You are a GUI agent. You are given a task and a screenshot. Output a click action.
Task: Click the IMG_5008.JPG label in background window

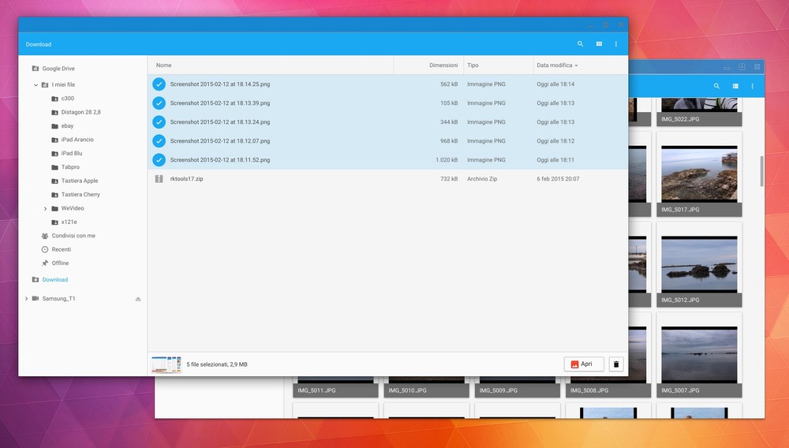(x=589, y=390)
